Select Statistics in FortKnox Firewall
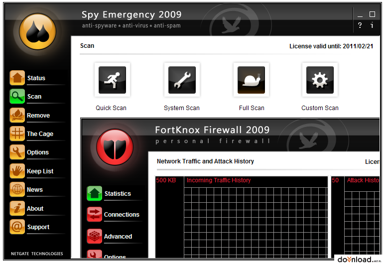 coord(118,194)
